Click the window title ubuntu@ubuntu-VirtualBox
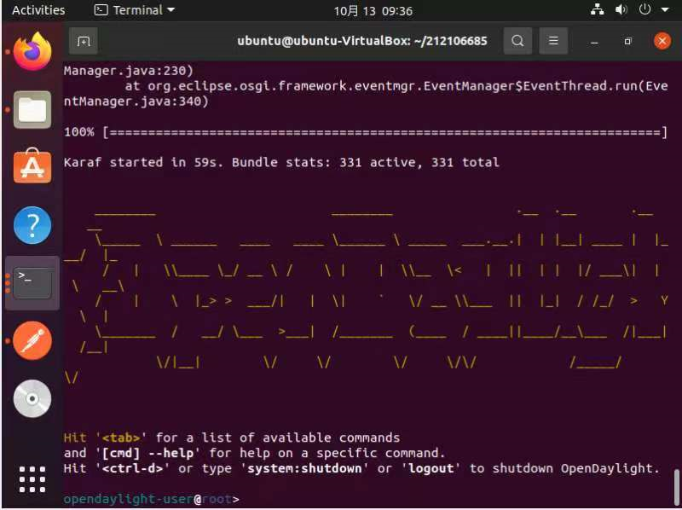Image resolution: width=682 pixels, height=510 pixels. click(x=361, y=41)
